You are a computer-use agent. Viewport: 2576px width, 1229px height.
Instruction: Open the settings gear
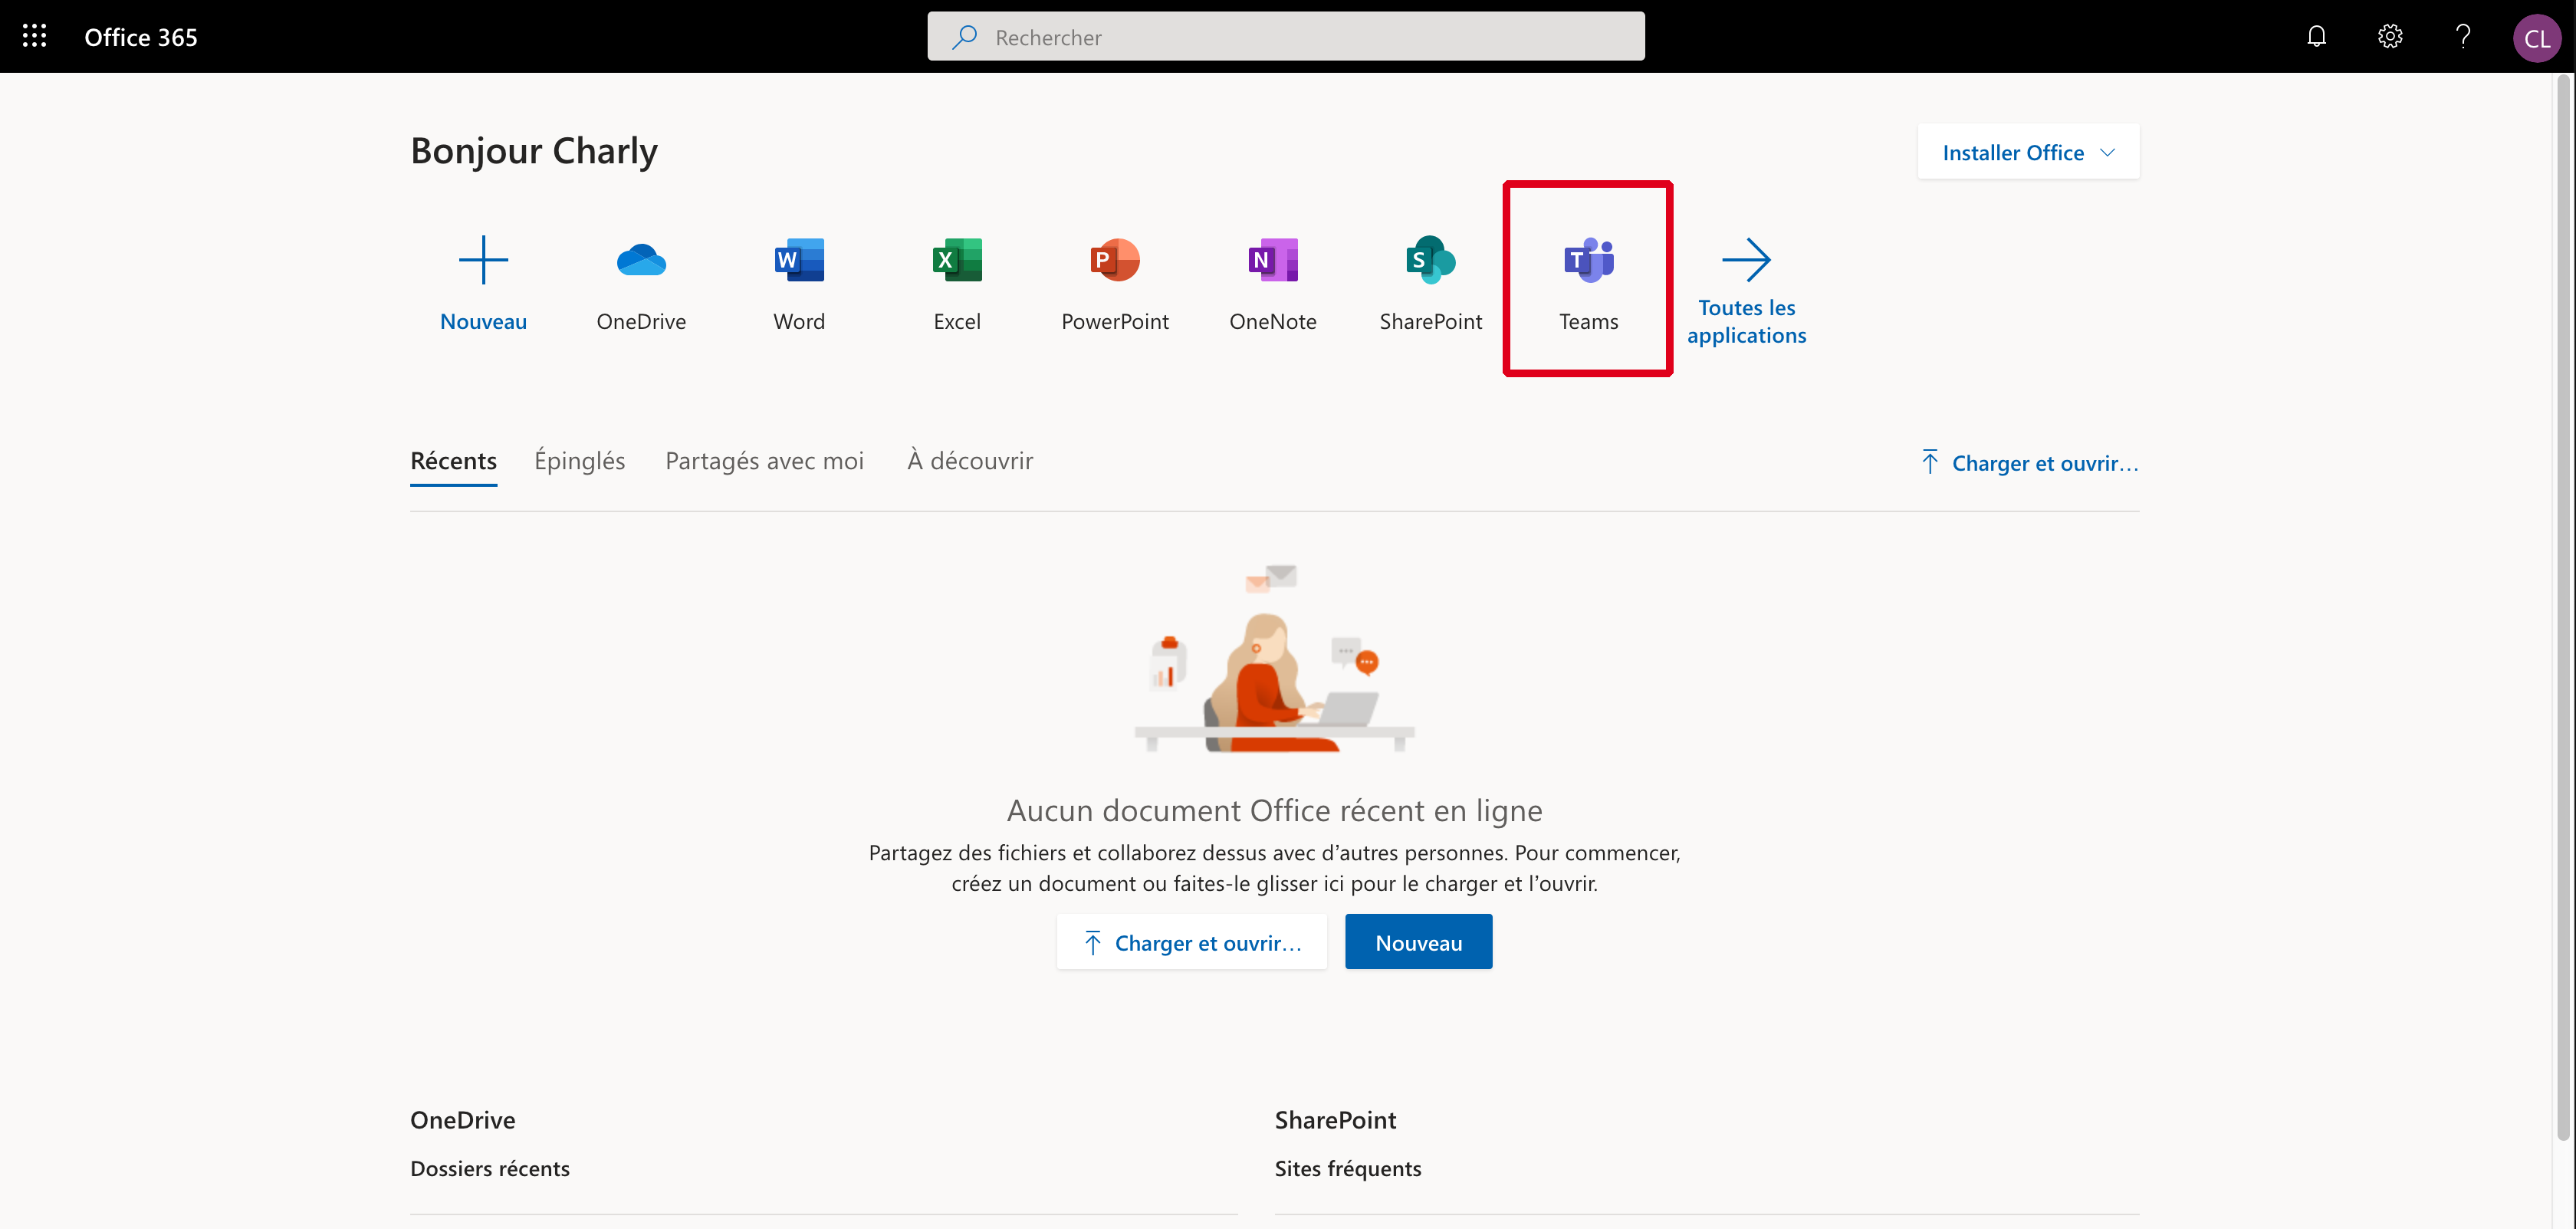(2390, 36)
